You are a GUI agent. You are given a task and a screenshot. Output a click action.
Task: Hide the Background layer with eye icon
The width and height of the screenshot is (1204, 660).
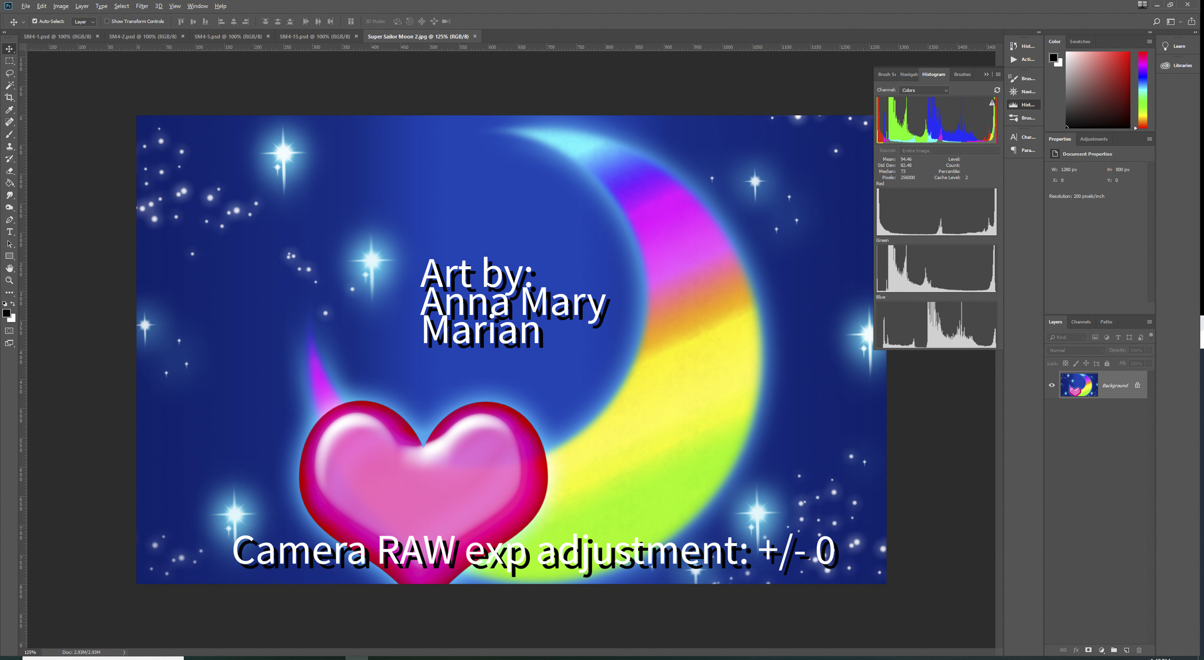coord(1052,385)
